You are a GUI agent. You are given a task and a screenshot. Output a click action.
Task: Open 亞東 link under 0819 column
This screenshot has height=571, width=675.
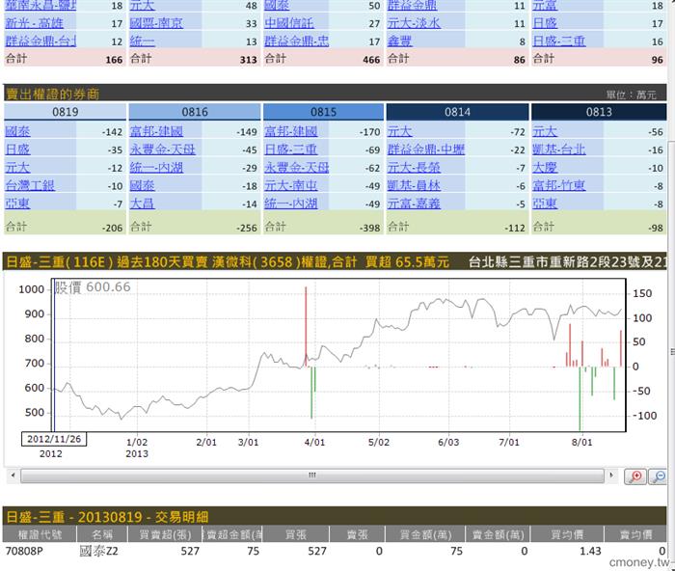point(17,204)
